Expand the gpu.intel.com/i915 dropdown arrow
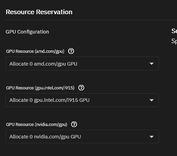The height and width of the screenshot is (156, 177). pyautogui.click(x=152, y=100)
